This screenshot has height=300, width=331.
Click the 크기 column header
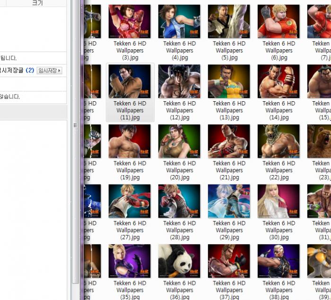point(37,3)
